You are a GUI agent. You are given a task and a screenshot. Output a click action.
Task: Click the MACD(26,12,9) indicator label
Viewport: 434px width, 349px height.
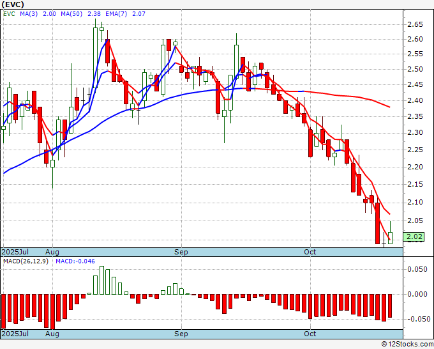click(26, 261)
